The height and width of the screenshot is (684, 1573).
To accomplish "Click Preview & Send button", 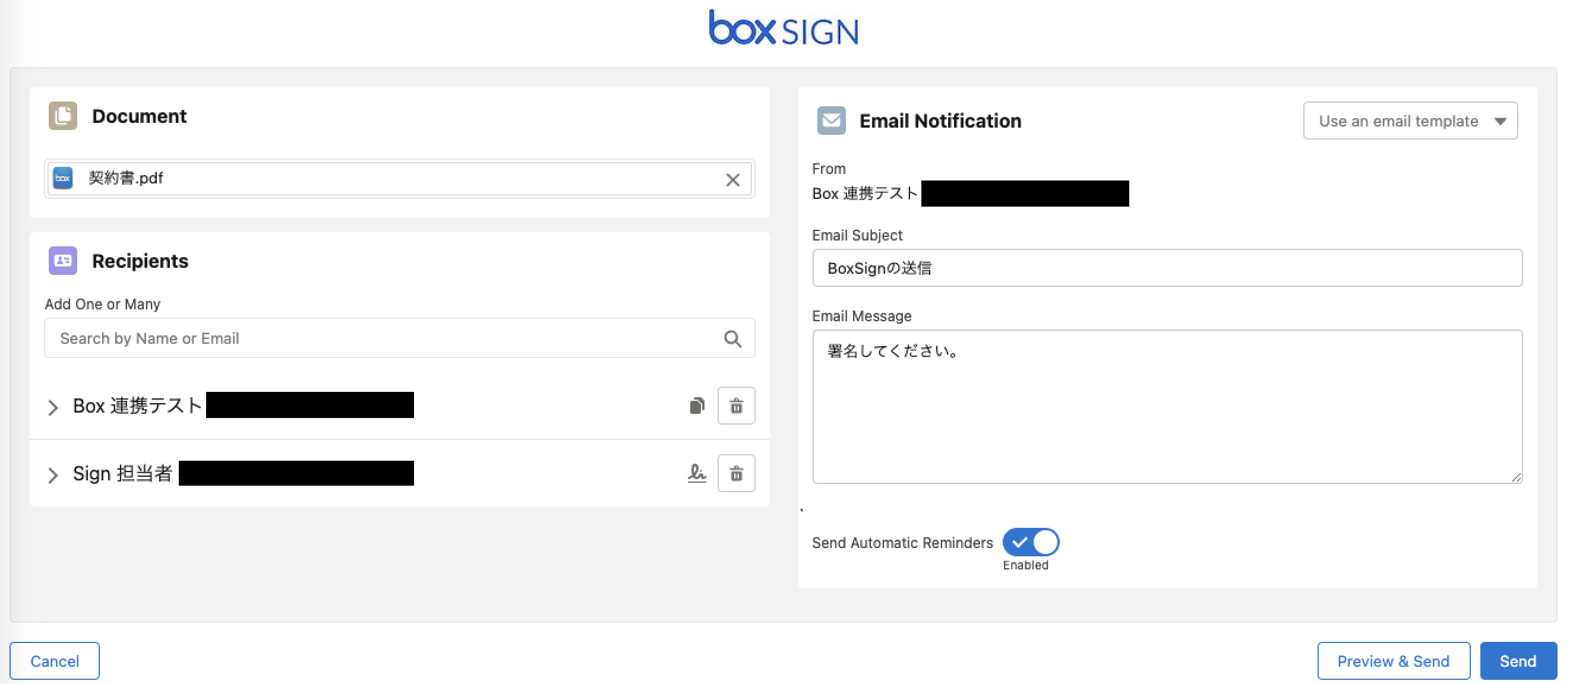I will [x=1393, y=661].
